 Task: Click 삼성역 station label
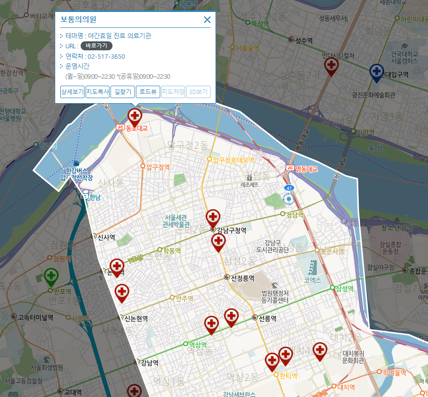tap(344, 288)
